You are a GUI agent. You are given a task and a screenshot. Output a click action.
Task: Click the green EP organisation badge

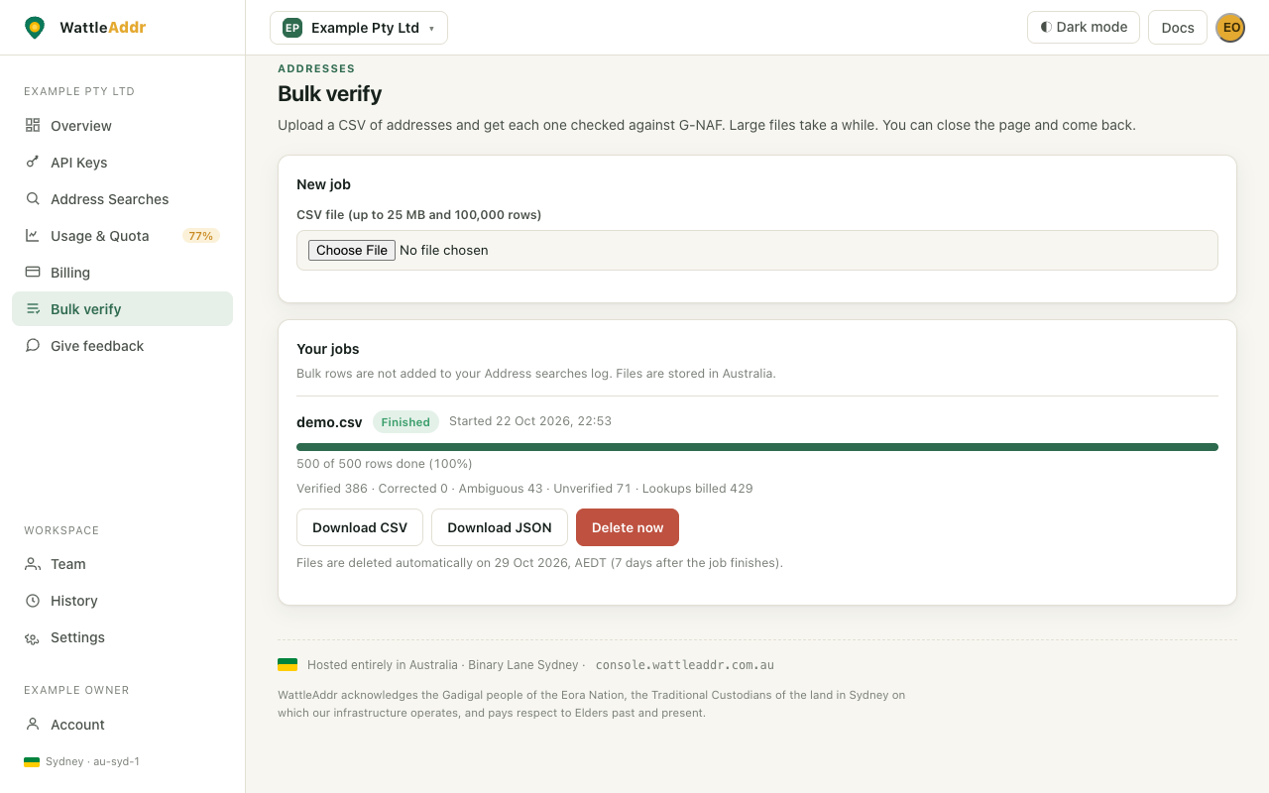click(x=292, y=28)
